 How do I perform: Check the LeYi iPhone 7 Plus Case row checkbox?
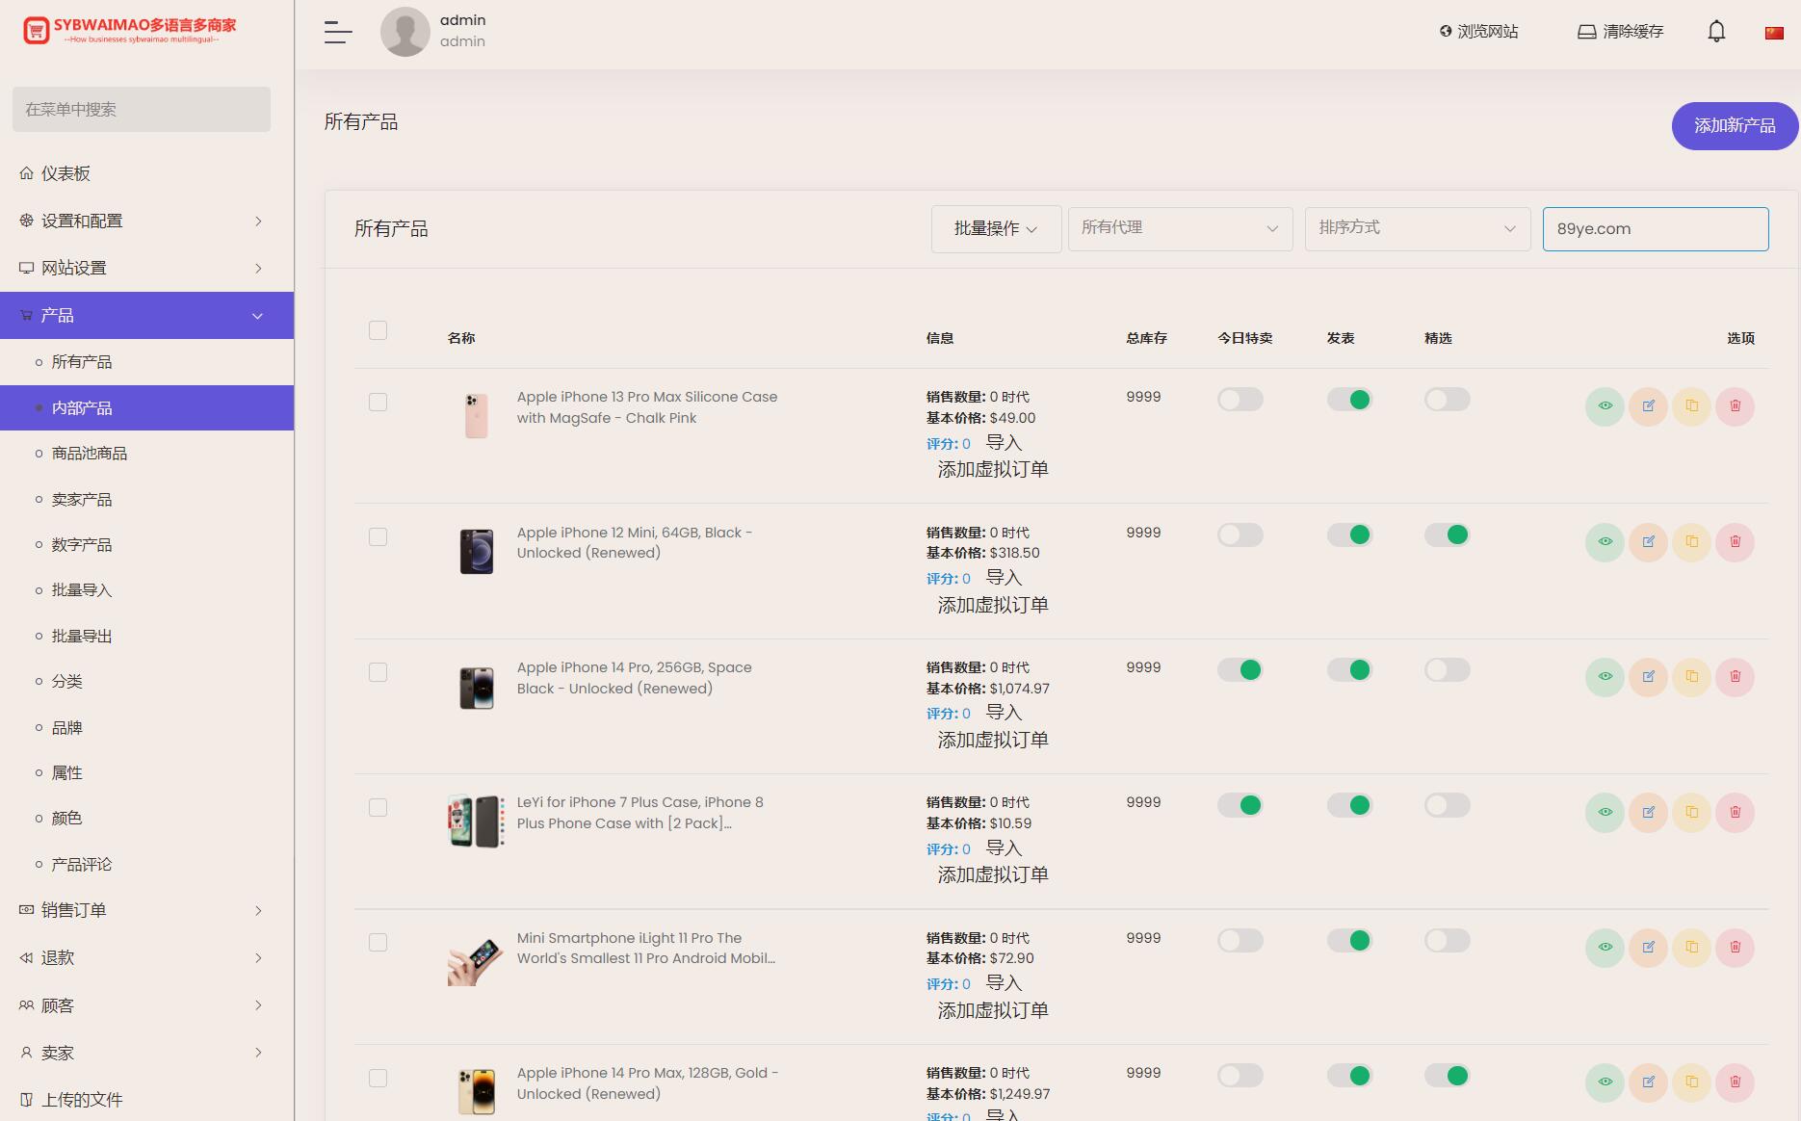point(378,807)
